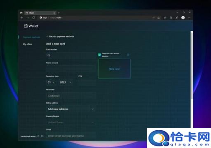
Task: Click the card icon in Card number field
Action: (x=49, y=55)
